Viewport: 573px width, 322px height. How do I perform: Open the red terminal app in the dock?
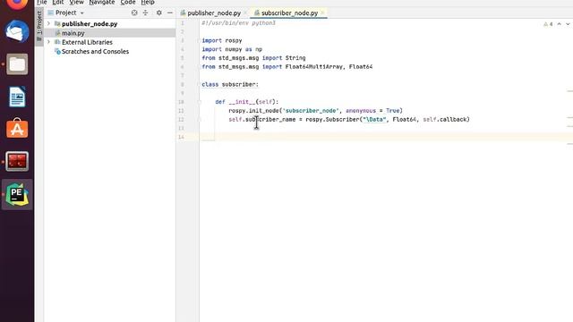[x=17, y=161]
